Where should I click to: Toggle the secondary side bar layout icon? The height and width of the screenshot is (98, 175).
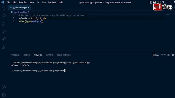click(158, 2)
